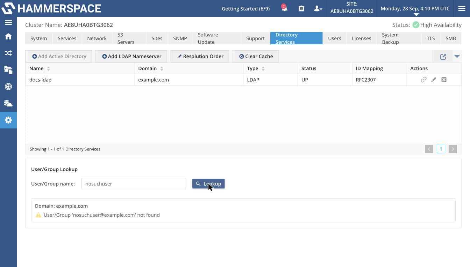Sort the table by Type
This screenshot has height=267, width=470.
pyautogui.click(x=263, y=68)
